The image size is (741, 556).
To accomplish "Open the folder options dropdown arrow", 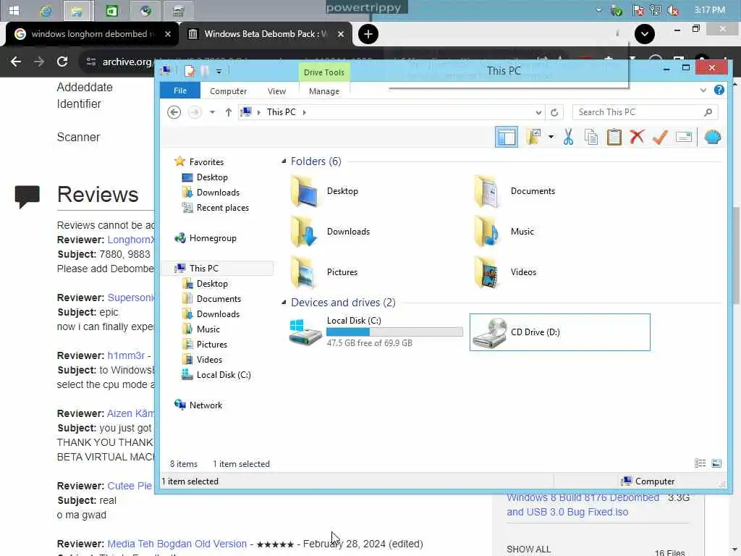I will 551,137.
